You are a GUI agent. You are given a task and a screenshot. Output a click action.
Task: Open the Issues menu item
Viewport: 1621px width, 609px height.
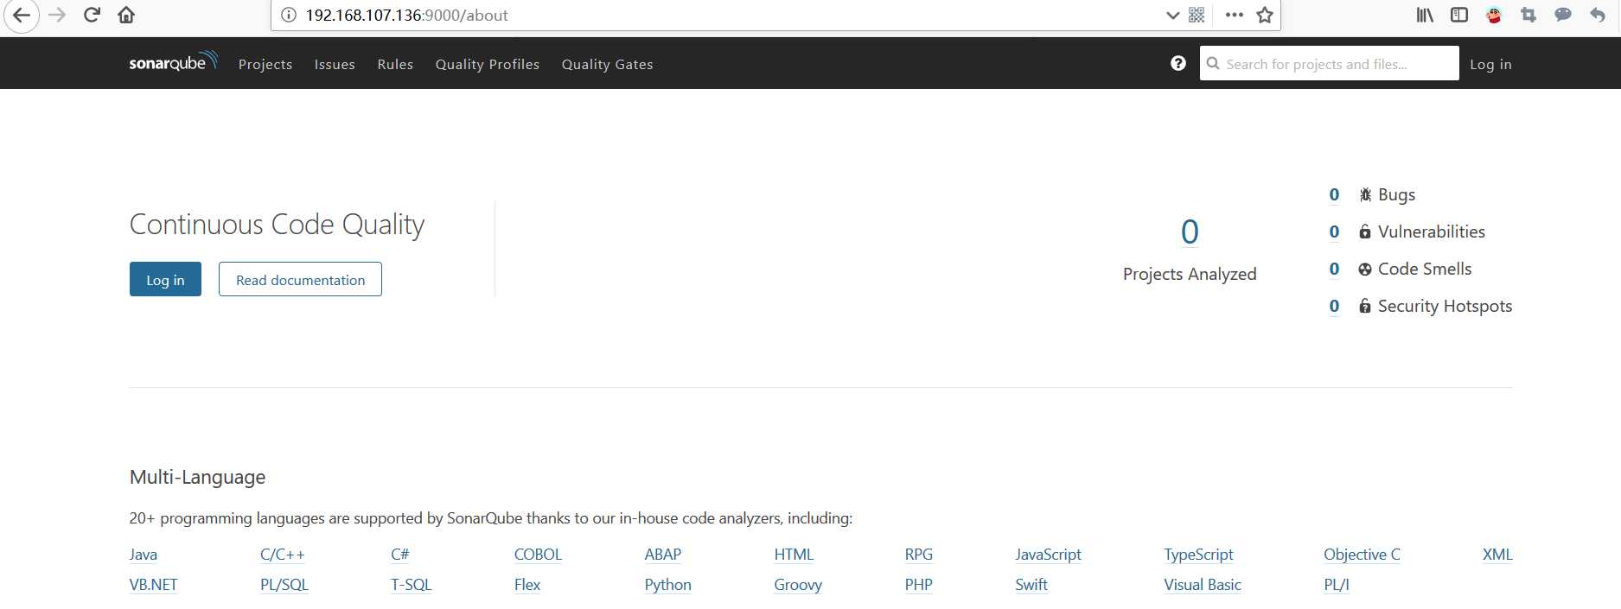[x=335, y=64]
